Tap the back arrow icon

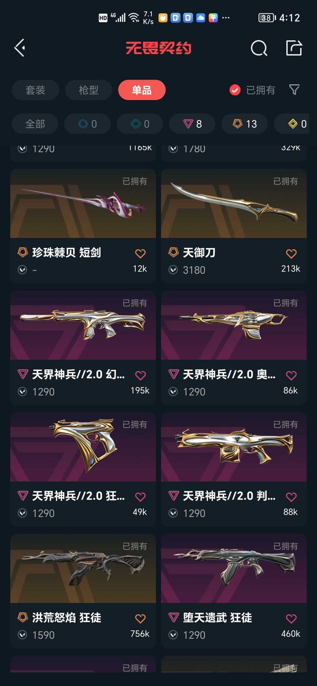[x=20, y=48]
